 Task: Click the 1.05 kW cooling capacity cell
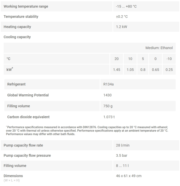point(130,70)
